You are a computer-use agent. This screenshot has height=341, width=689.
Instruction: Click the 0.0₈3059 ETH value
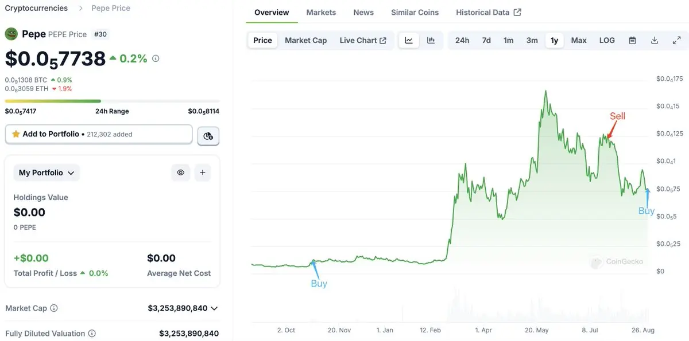tap(26, 88)
